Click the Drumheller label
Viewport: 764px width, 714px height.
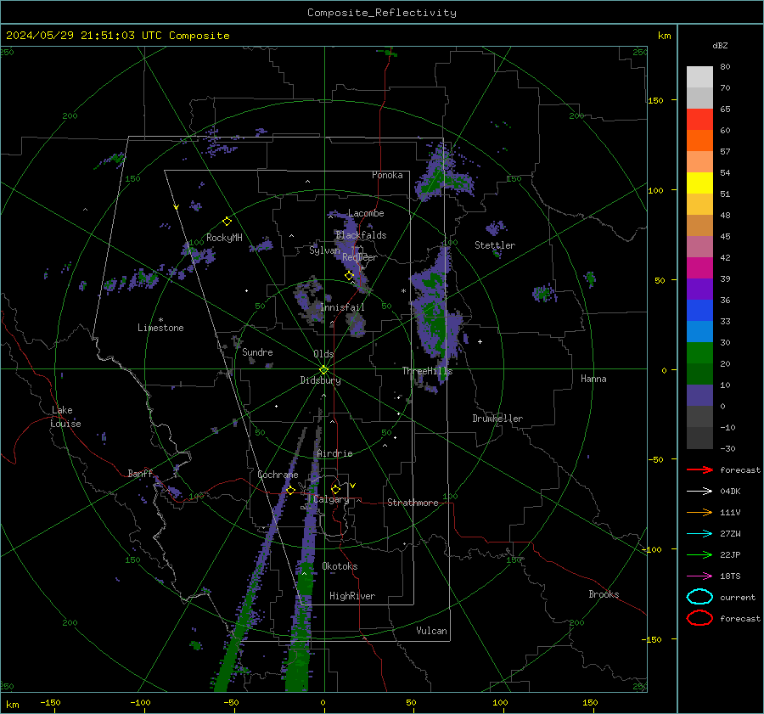(x=497, y=419)
